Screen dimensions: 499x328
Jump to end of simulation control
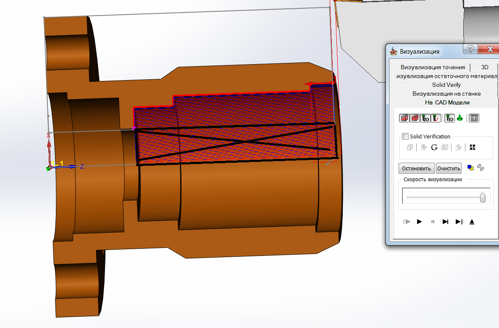[459, 221]
